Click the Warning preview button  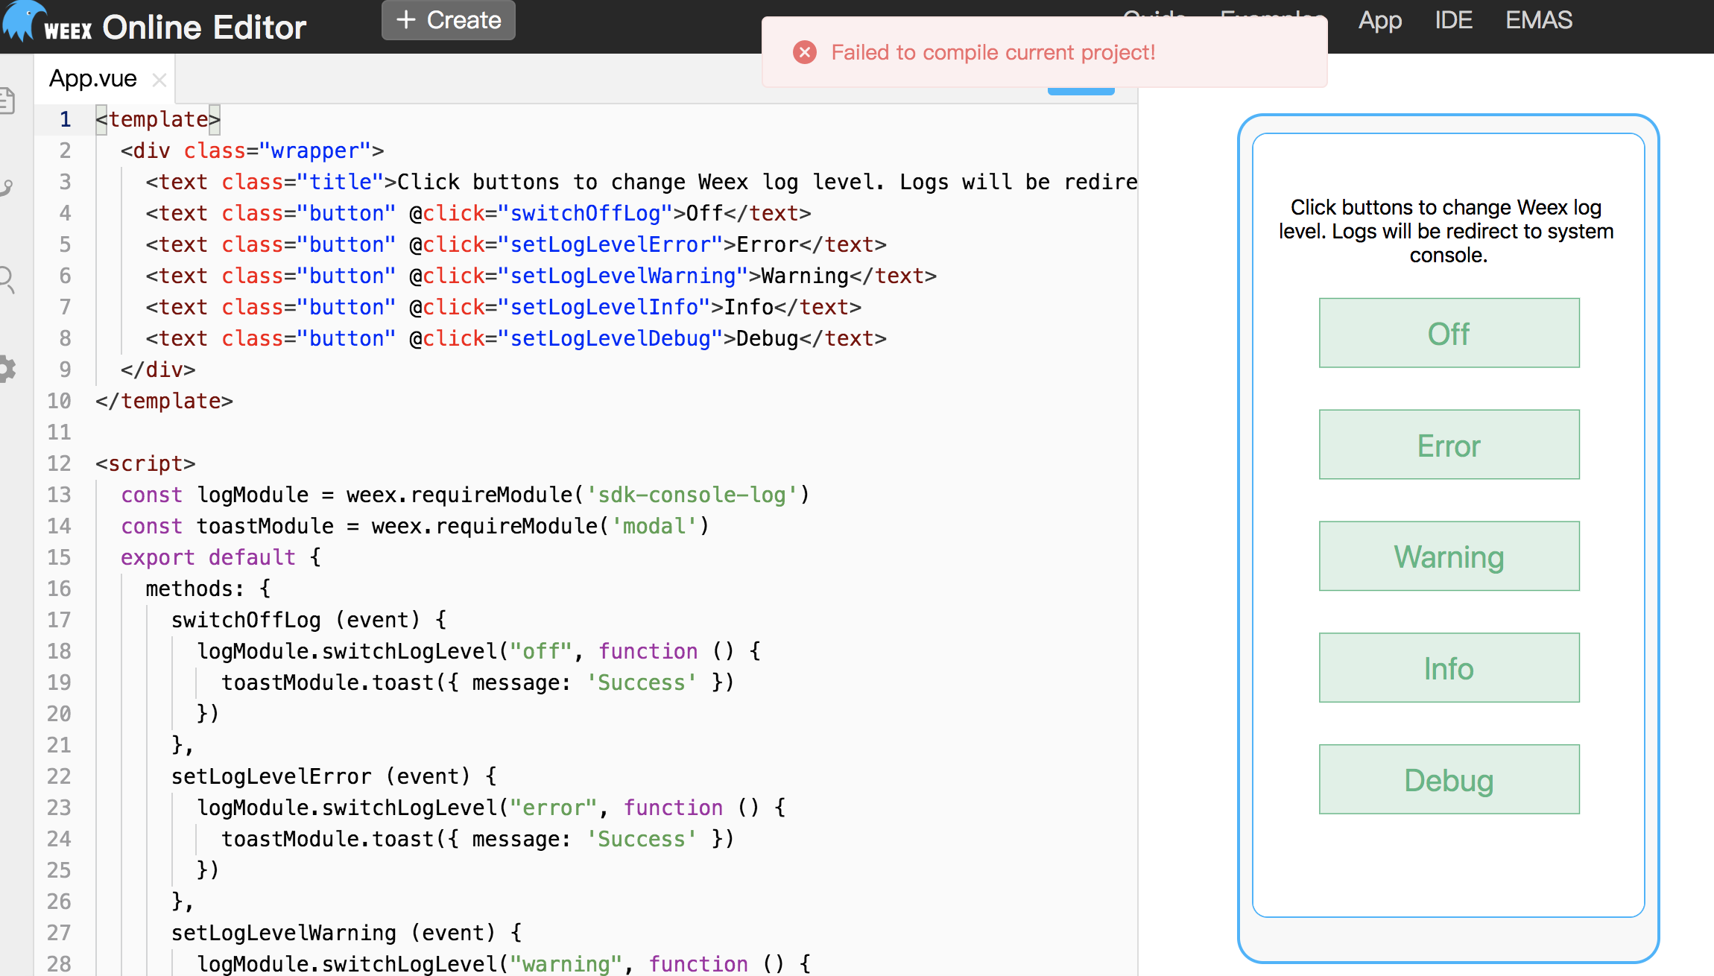[1449, 557]
